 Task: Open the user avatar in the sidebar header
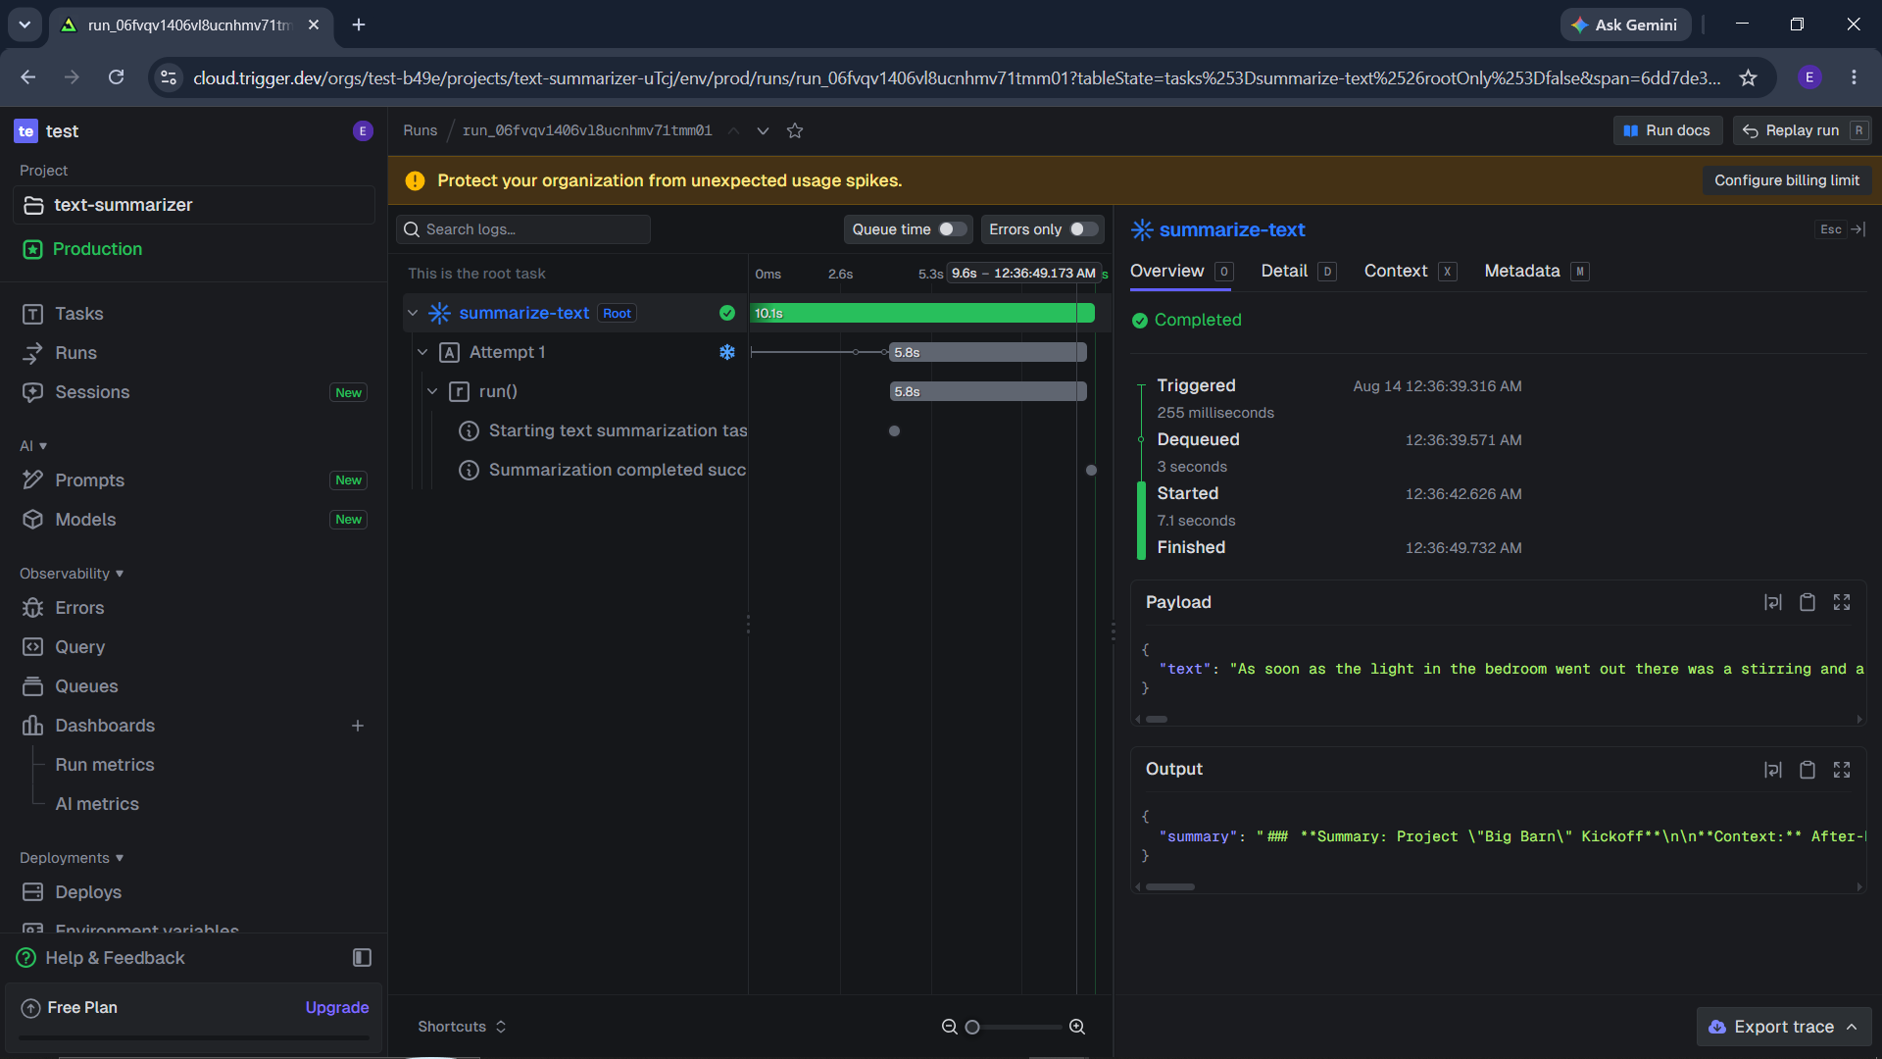click(363, 131)
